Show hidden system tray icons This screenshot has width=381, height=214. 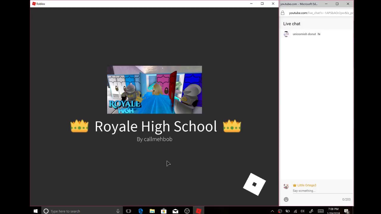pos(272,211)
